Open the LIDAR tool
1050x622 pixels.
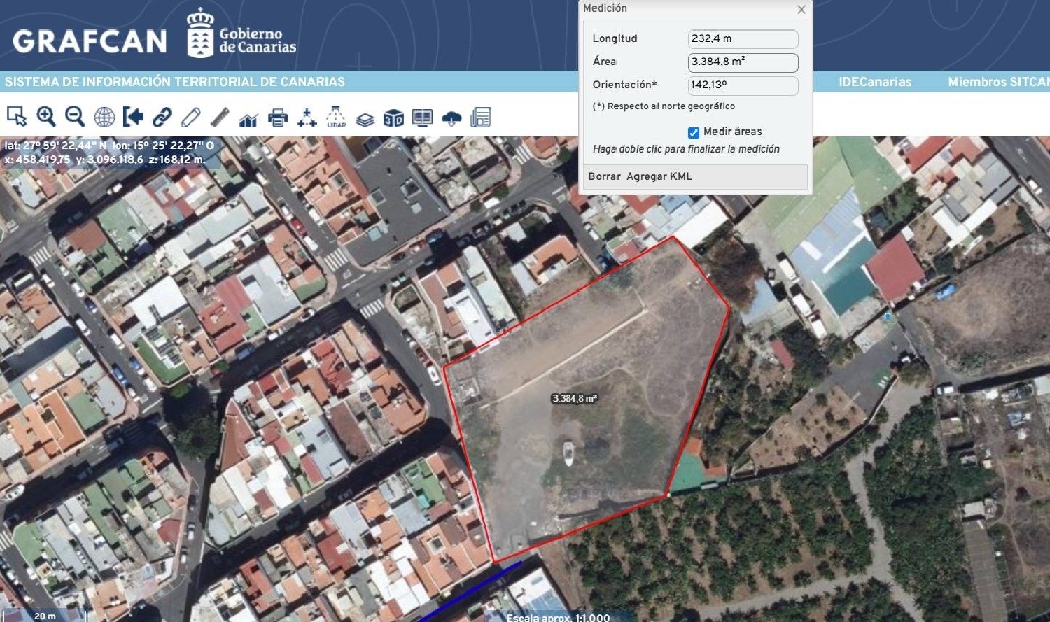click(x=336, y=117)
